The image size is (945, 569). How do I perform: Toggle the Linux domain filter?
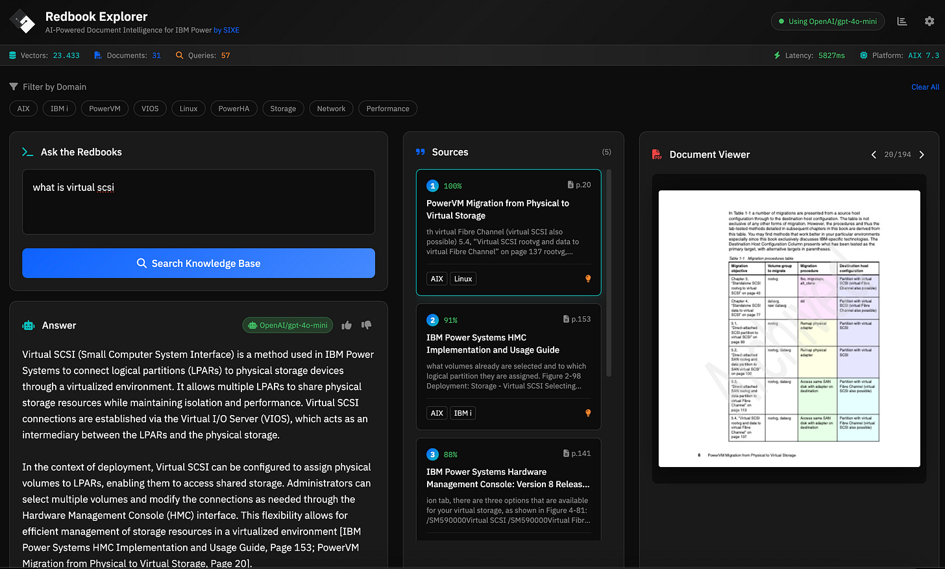(x=188, y=108)
